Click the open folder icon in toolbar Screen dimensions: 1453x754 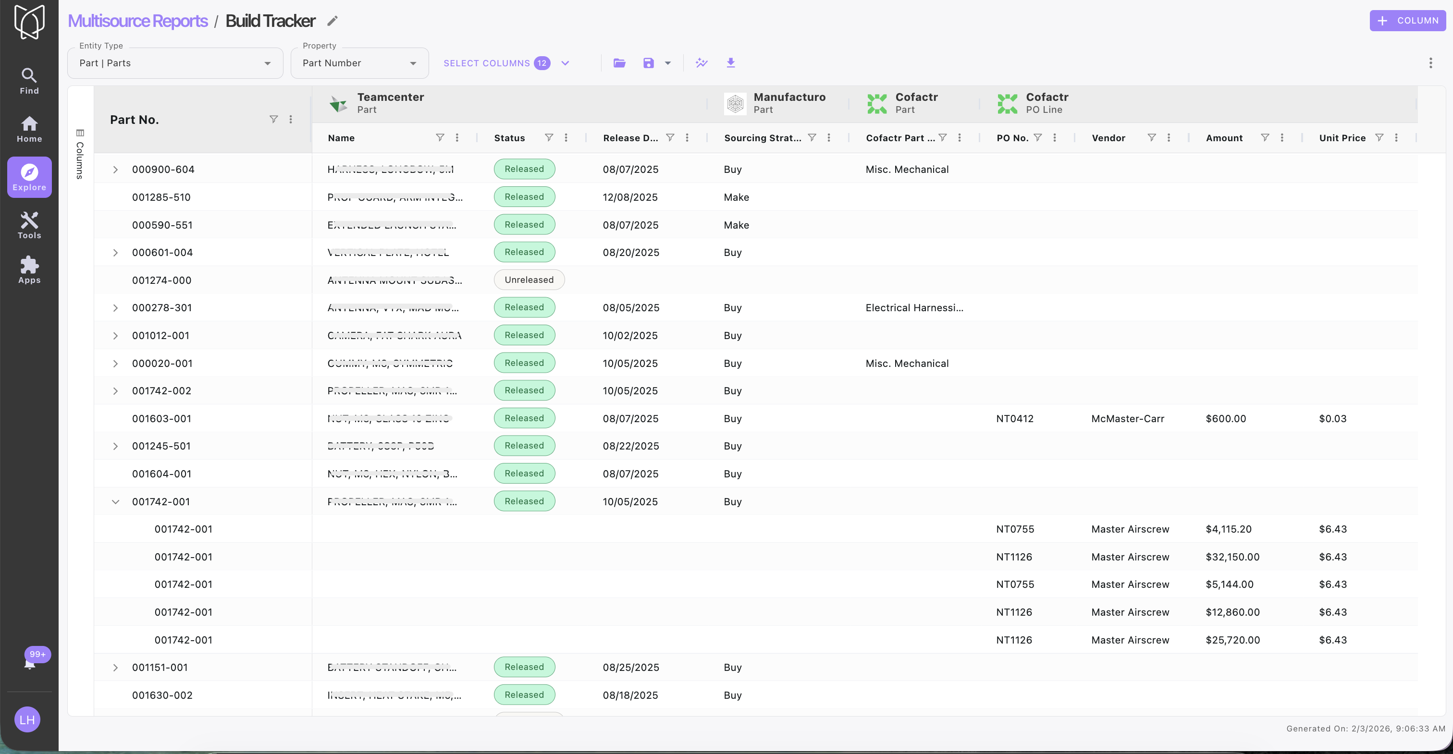click(619, 63)
